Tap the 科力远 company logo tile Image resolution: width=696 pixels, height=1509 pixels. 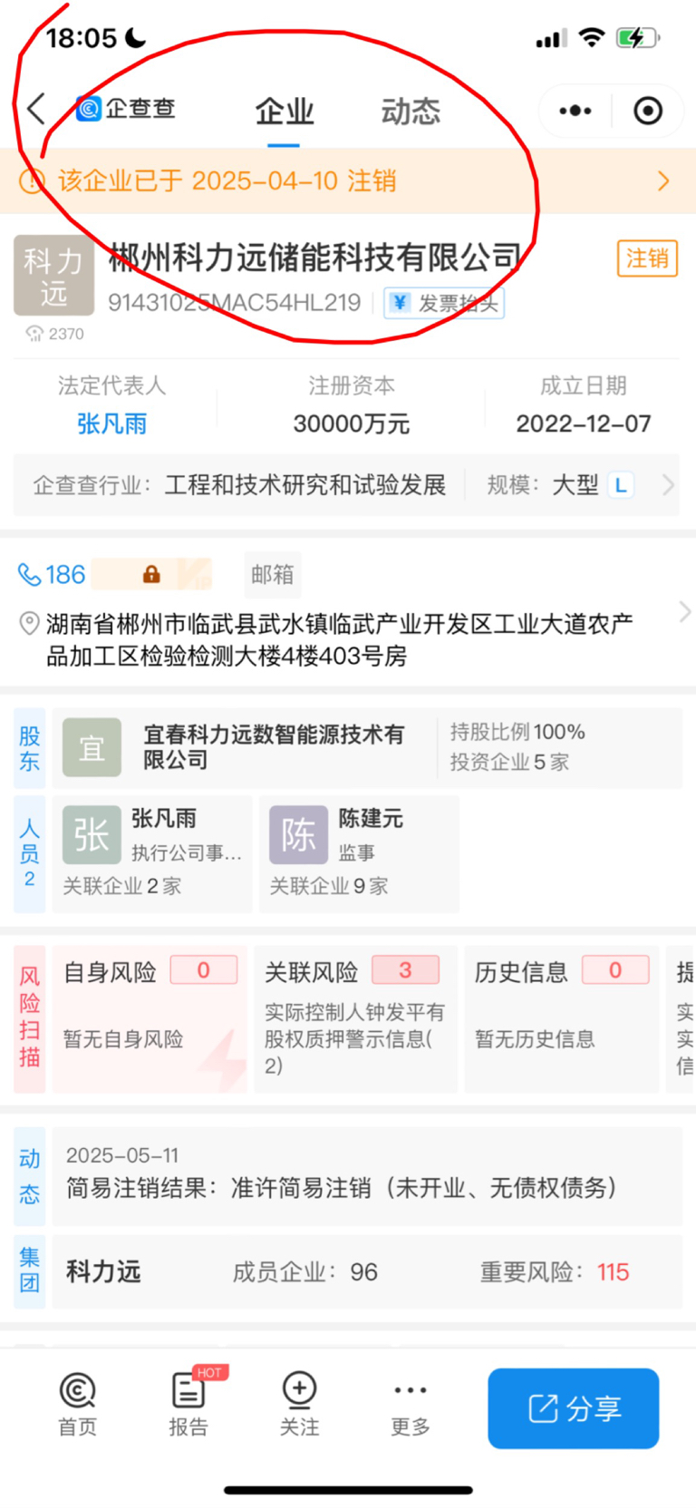pyautogui.click(x=53, y=276)
